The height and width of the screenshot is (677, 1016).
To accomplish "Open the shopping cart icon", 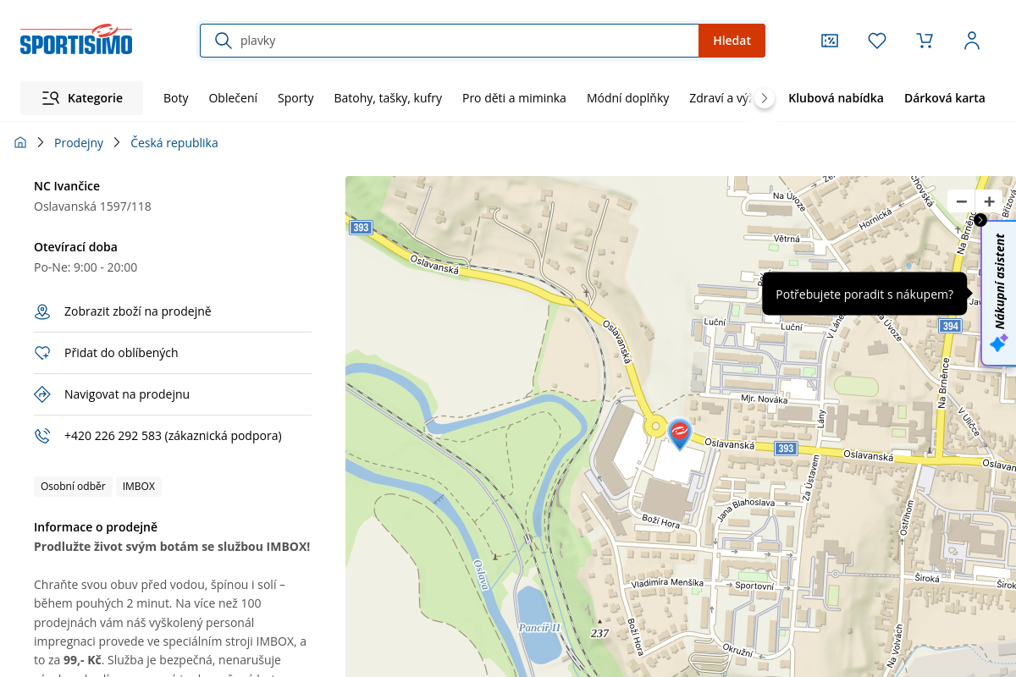I will (x=925, y=41).
